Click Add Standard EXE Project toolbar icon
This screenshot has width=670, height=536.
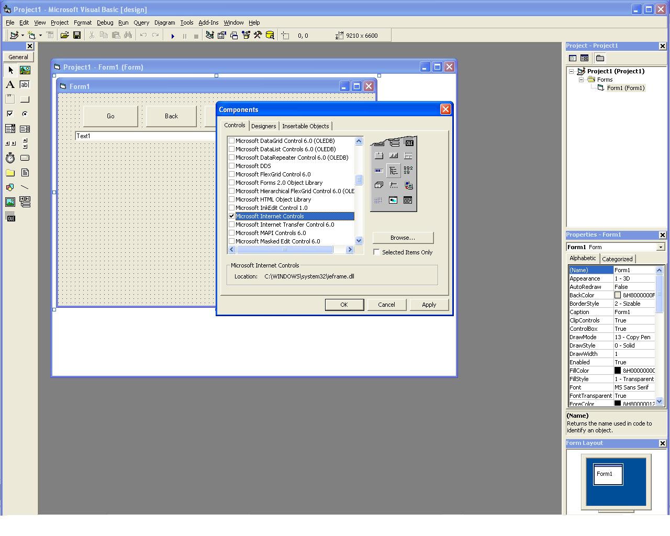coord(14,36)
